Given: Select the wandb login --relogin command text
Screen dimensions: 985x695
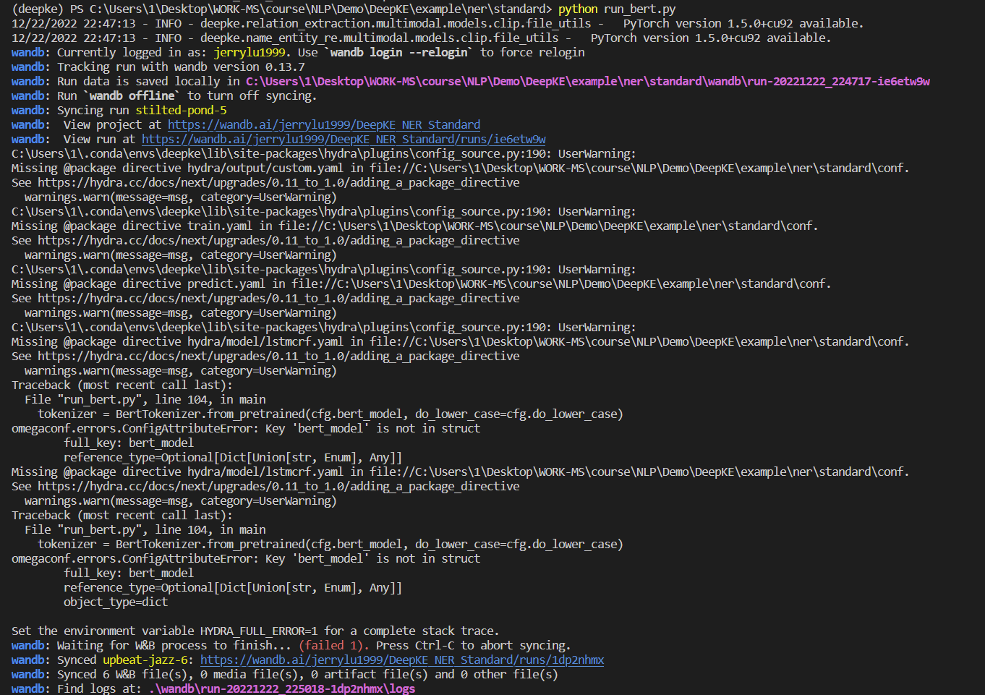Looking at the screenshot, I should [x=396, y=52].
